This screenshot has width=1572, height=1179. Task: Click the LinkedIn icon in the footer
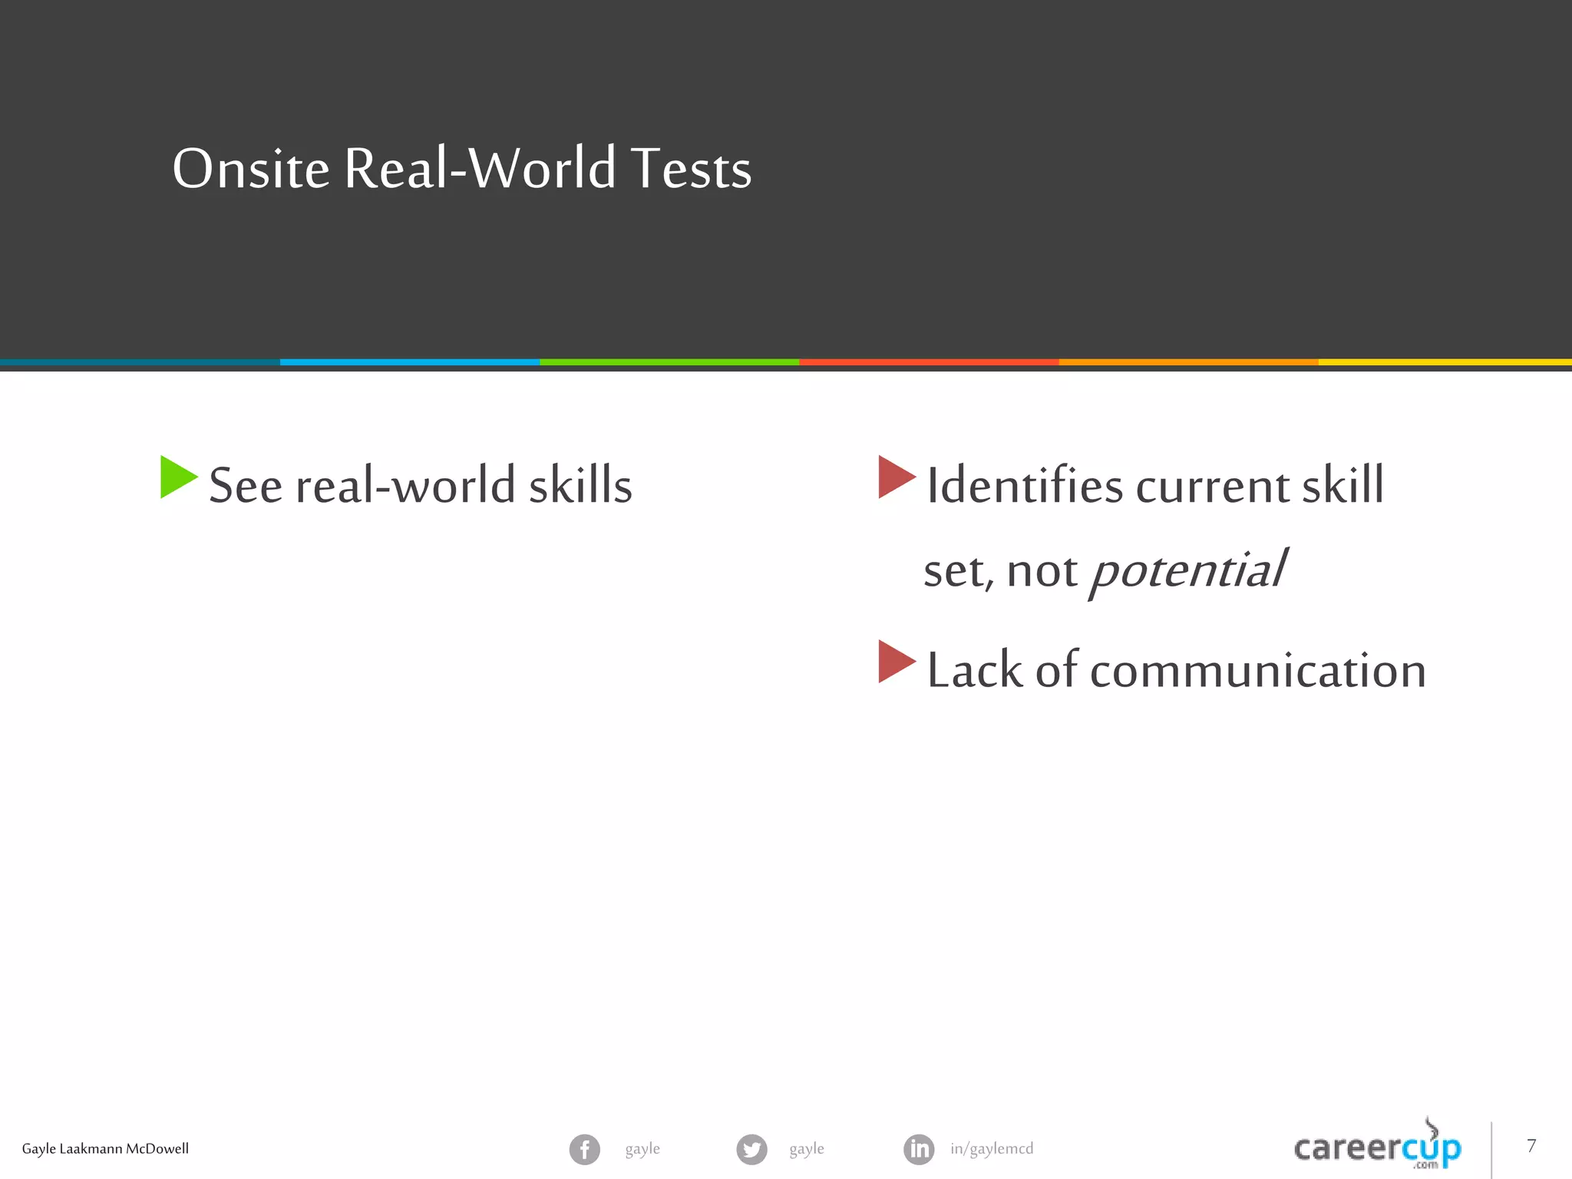click(919, 1149)
